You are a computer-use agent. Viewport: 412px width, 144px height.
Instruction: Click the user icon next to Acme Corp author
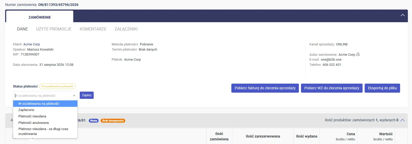pyautogui.click(x=358, y=54)
